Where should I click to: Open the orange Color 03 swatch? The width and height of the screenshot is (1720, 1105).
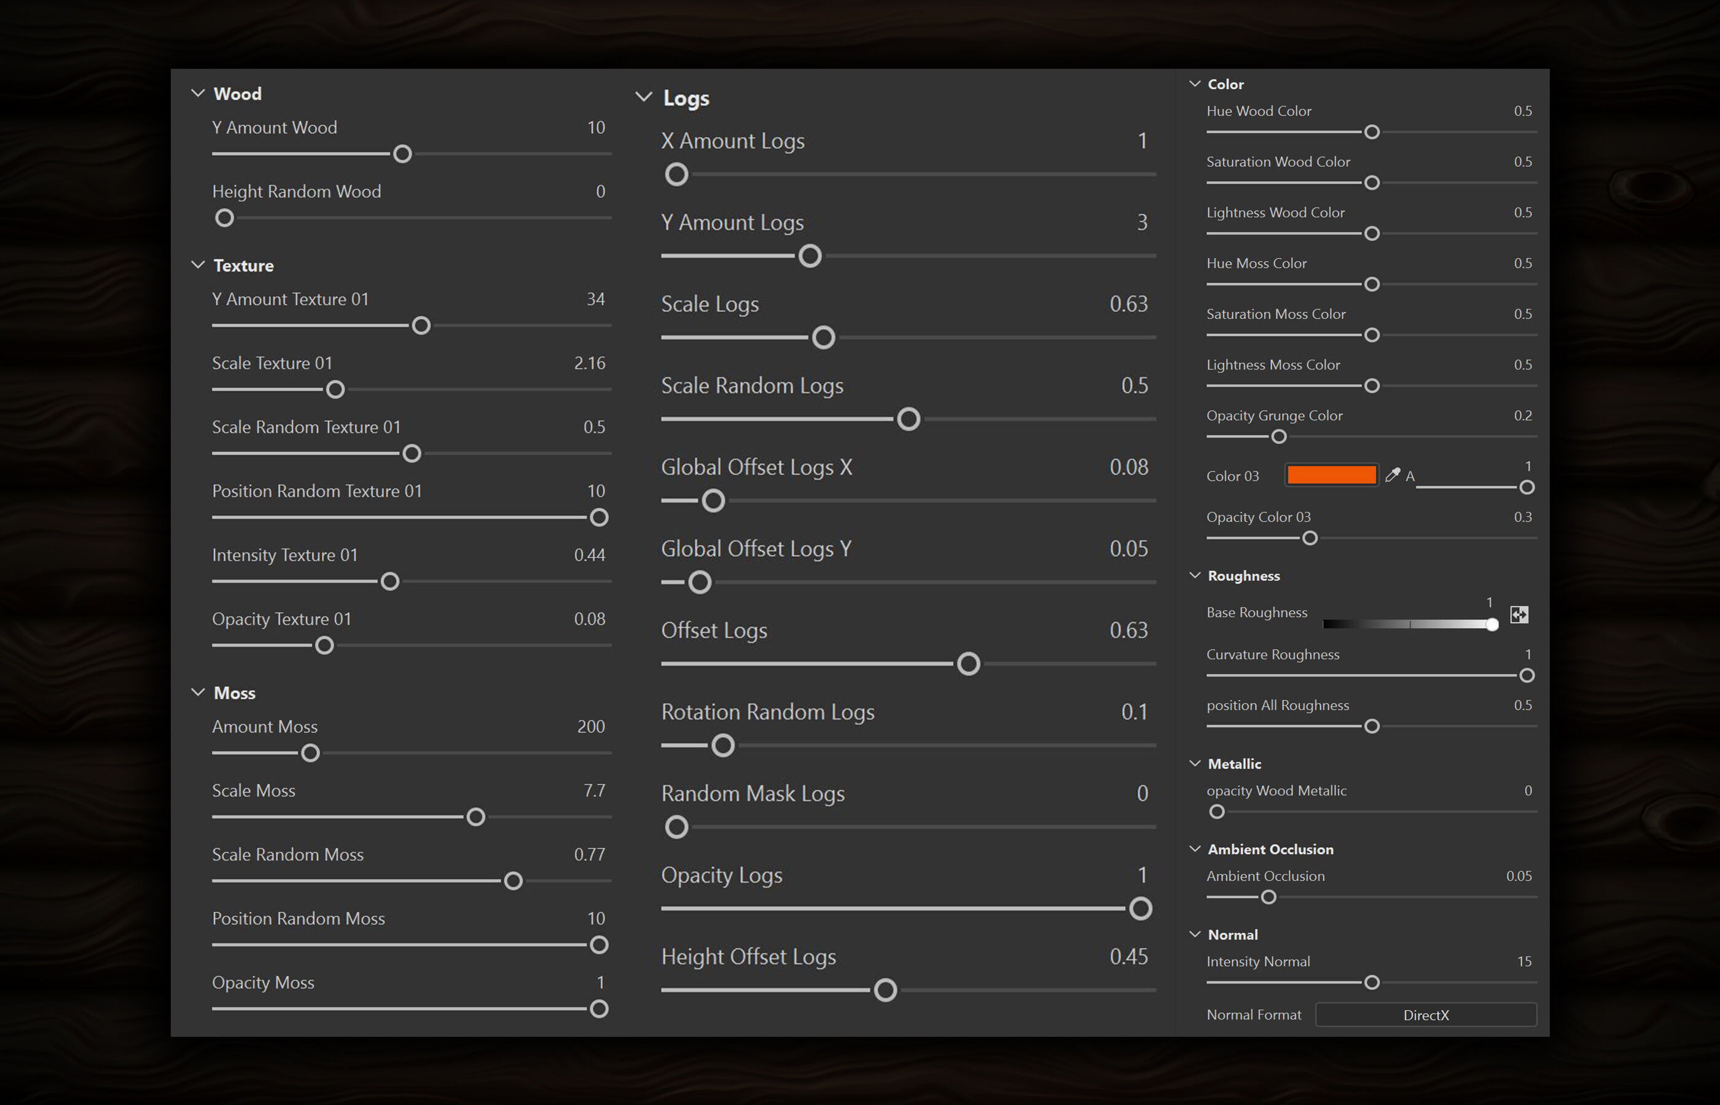pyautogui.click(x=1331, y=475)
